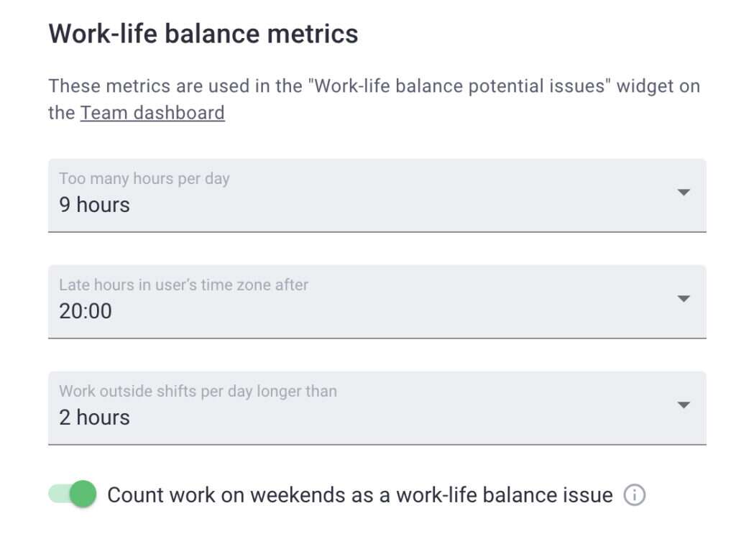
Task: Select the '9 hours' value field
Action: tap(94, 205)
